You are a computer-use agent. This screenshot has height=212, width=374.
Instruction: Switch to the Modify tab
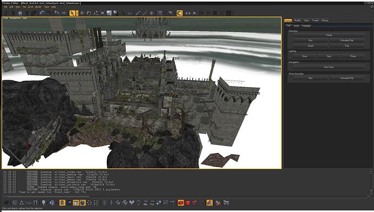click(298, 21)
